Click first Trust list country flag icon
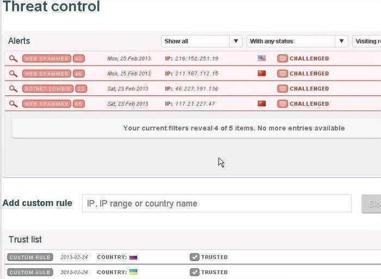 (133, 257)
